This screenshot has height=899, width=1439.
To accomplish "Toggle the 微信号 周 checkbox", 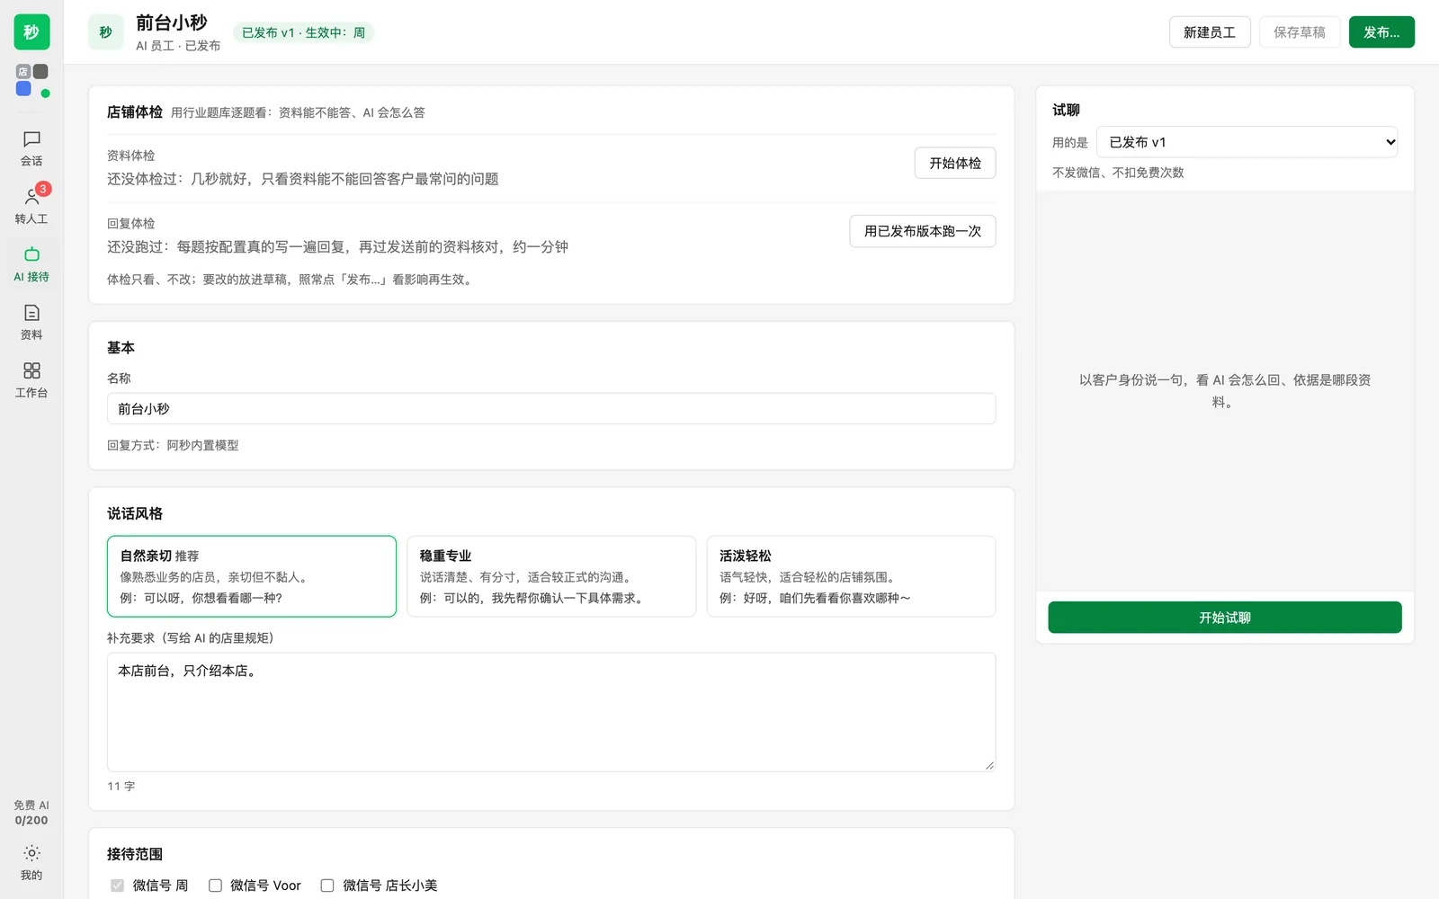I will pos(117,886).
